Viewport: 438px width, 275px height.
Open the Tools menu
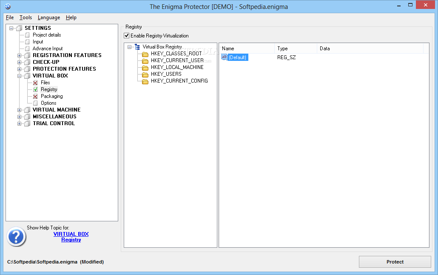[x=26, y=17]
